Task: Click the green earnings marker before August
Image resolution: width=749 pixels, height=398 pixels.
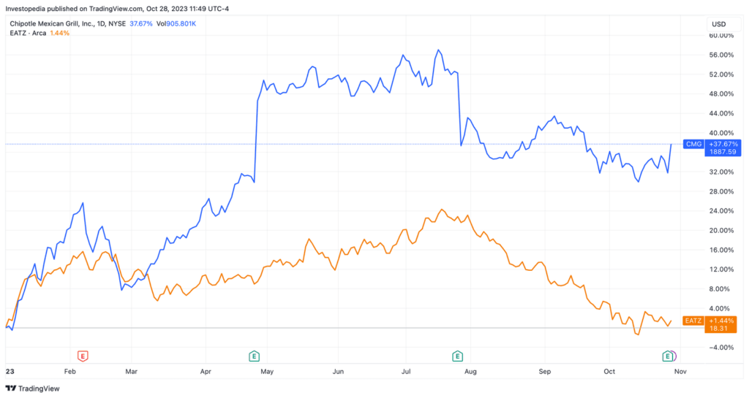Action: coord(457,356)
